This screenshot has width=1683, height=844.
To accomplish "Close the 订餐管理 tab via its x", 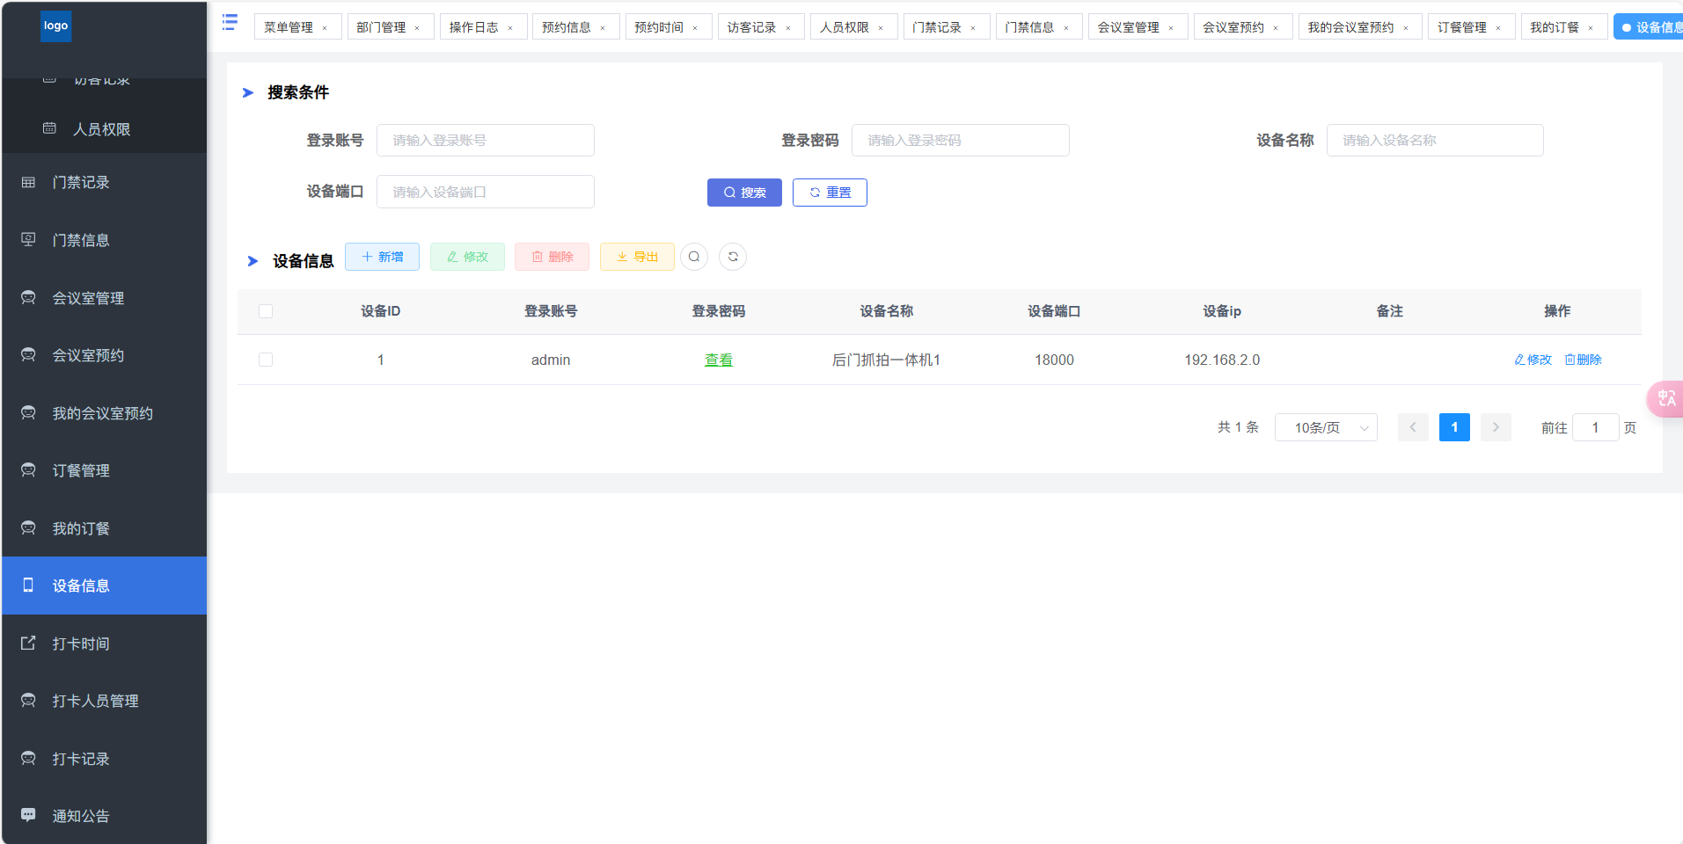I will 1498,28.
